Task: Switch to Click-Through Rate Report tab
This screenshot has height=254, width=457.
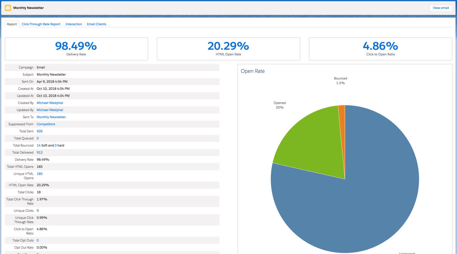Action: 41,24
